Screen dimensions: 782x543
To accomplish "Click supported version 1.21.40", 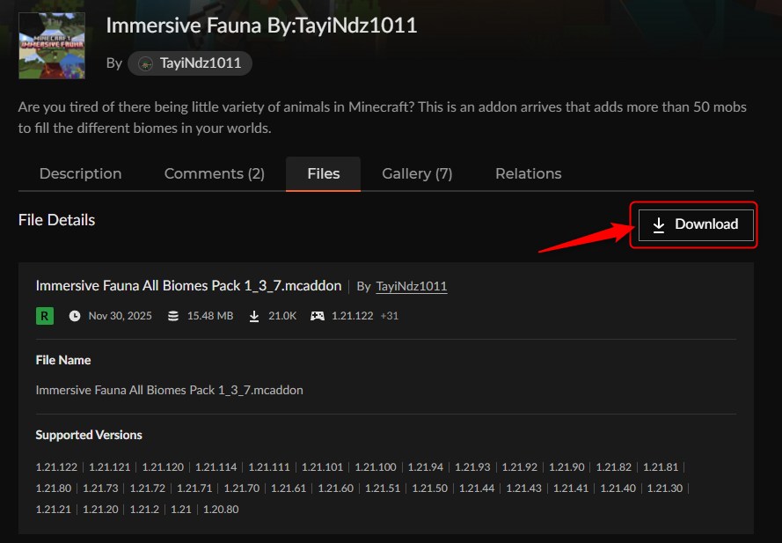I will [618, 488].
